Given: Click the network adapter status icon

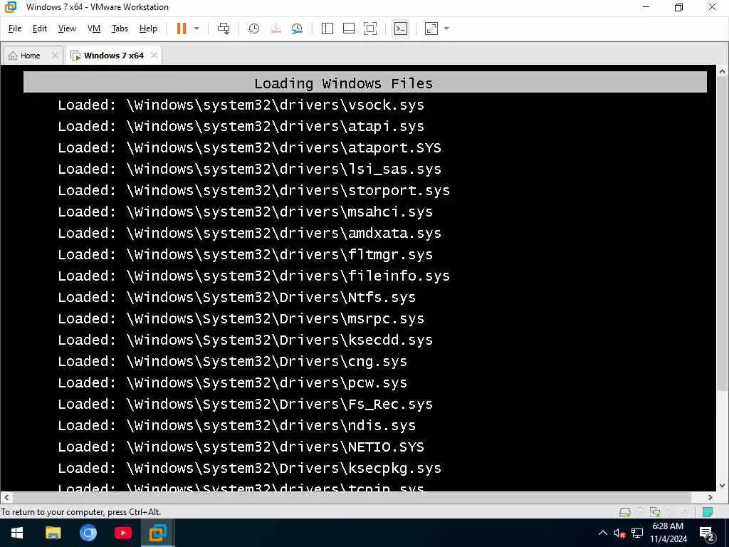Looking at the screenshot, I should [655, 512].
